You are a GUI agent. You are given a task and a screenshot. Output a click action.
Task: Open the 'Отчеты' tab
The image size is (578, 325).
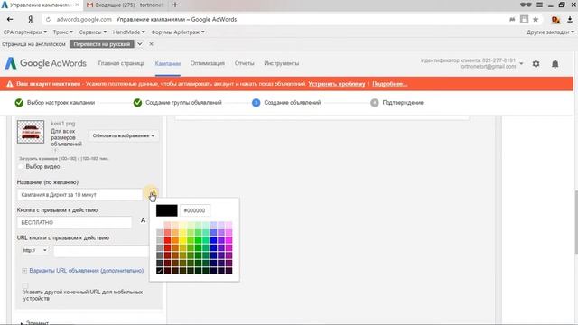(245, 63)
